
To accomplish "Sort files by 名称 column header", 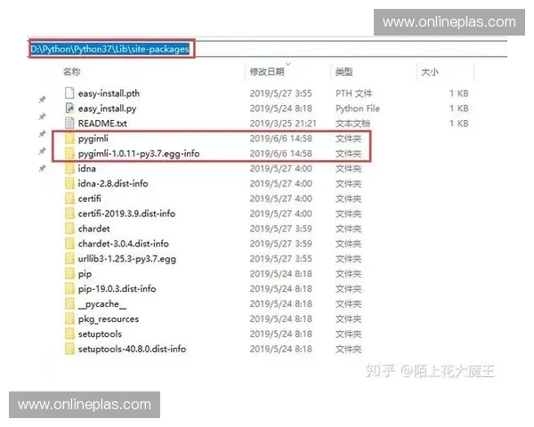I will point(72,71).
